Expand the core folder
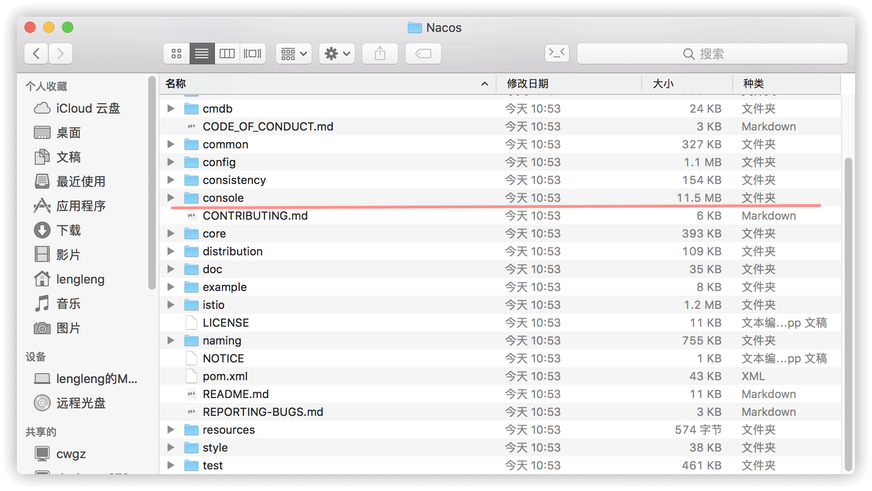This screenshot has width=872, height=491. click(x=171, y=233)
